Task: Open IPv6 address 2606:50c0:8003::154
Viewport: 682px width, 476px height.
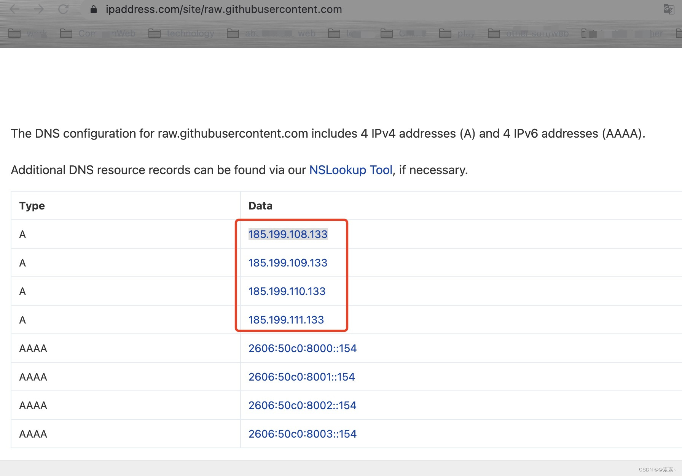Action: (303, 434)
